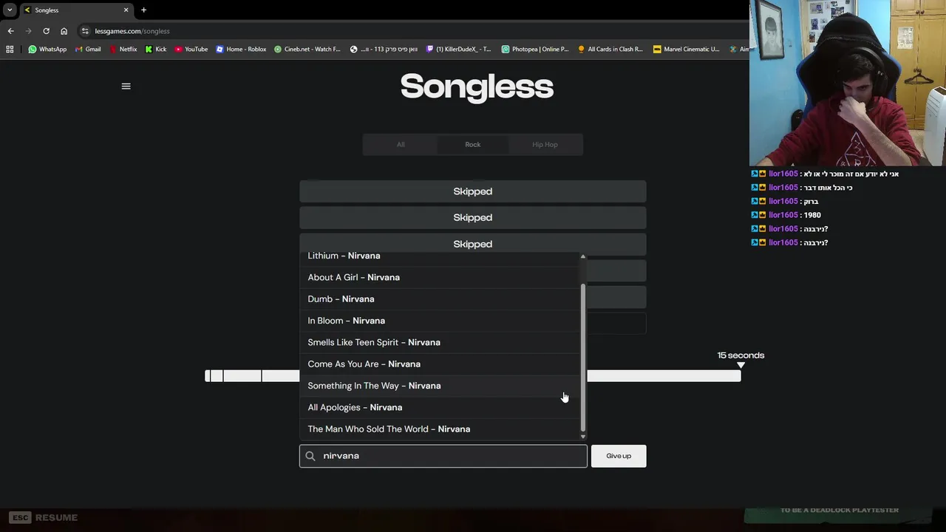
Task: Choose All Apologies - Nirvana suggestion
Action: [x=440, y=407]
